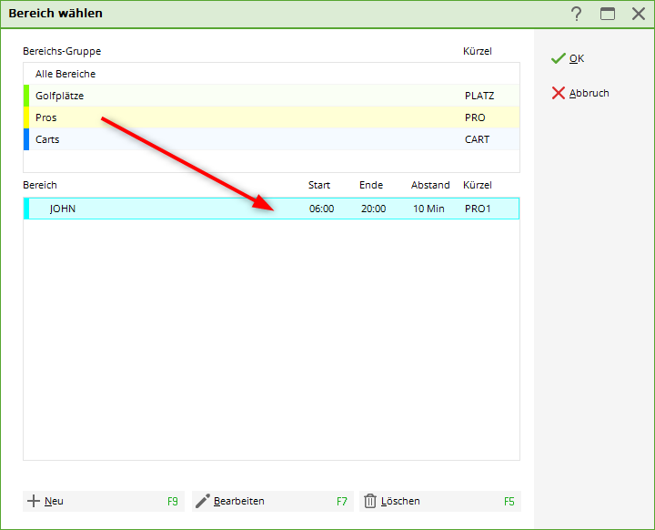The width and height of the screenshot is (655, 530).
Task: Click the red X Abbruch icon
Action: 559,93
